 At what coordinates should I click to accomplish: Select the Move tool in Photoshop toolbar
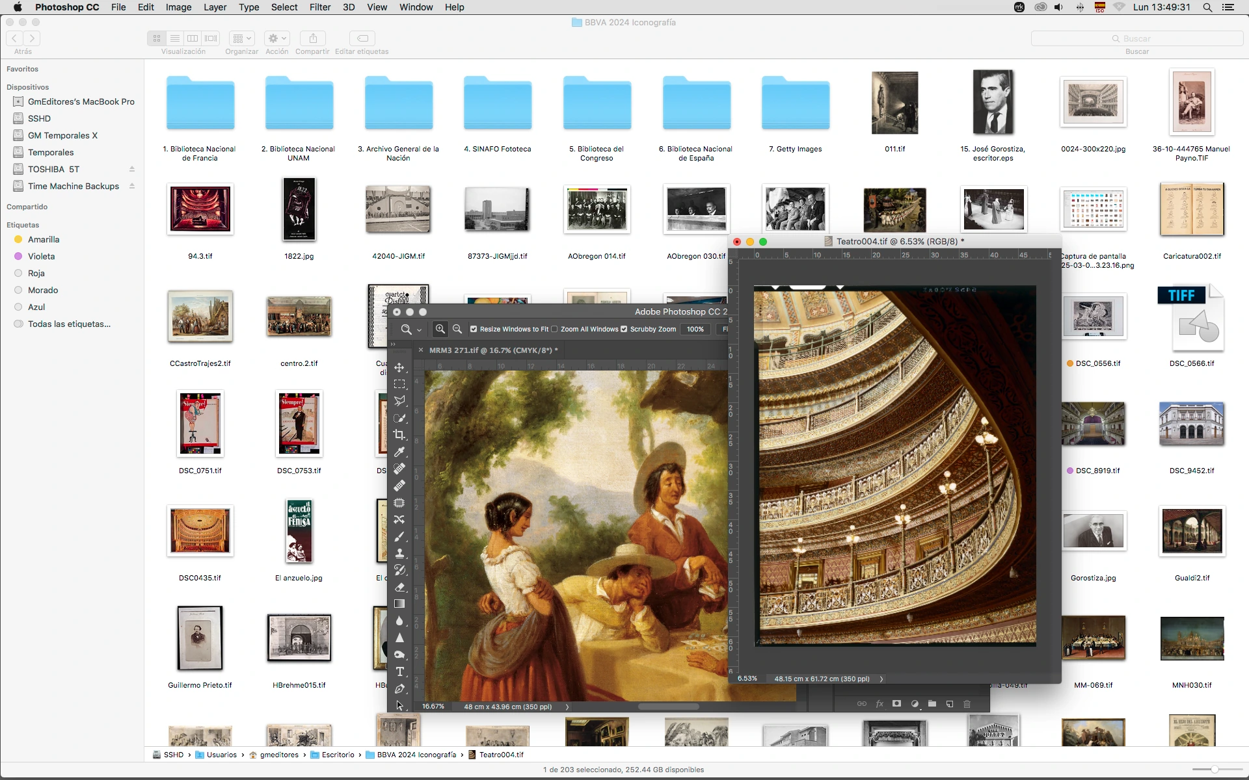pos(399,367)
